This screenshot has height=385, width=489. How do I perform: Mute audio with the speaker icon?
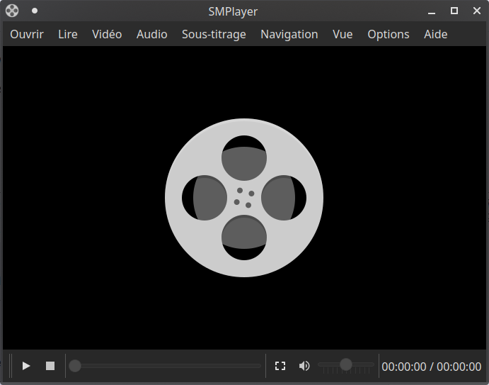tap(304, 366)
